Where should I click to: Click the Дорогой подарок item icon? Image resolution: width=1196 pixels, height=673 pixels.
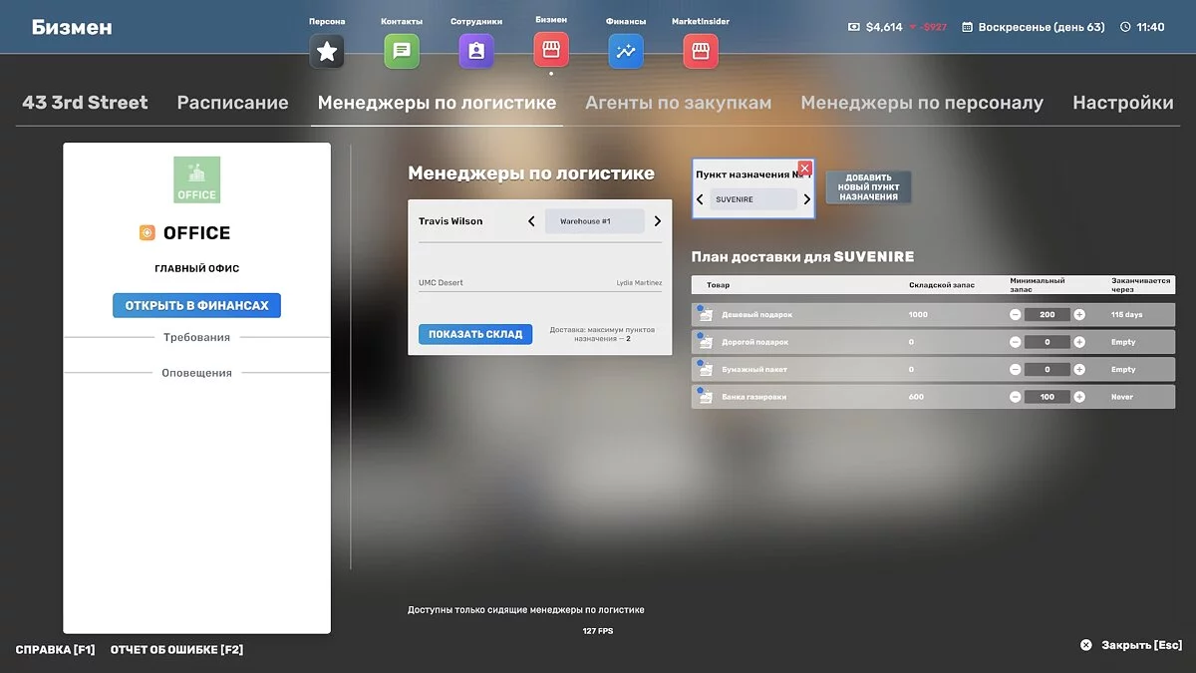pos(706,342)
